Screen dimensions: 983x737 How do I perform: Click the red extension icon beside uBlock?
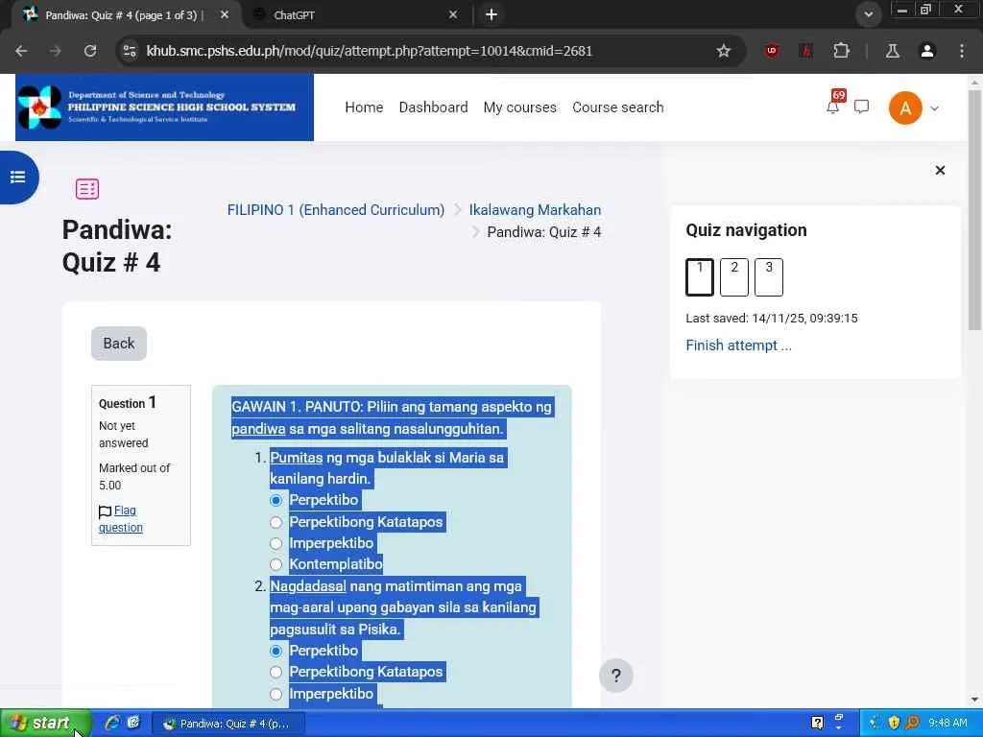[x=806, y=51]
